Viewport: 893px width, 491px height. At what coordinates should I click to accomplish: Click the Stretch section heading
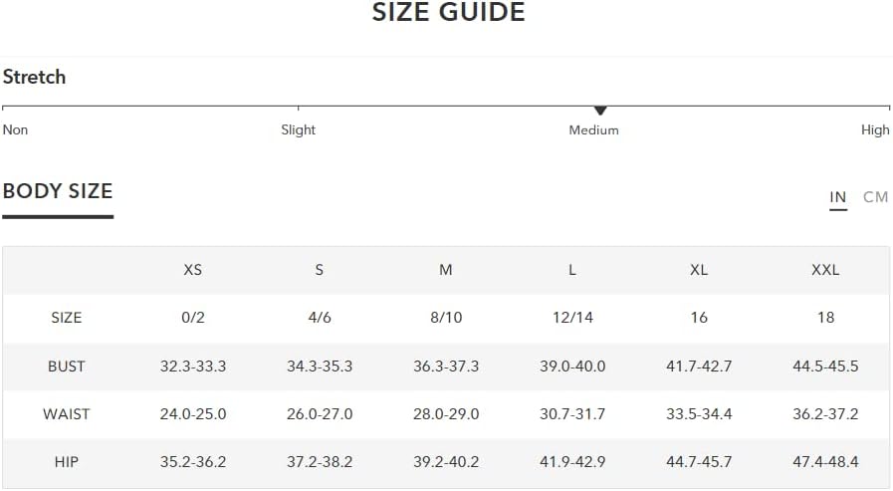click(34, 77)
